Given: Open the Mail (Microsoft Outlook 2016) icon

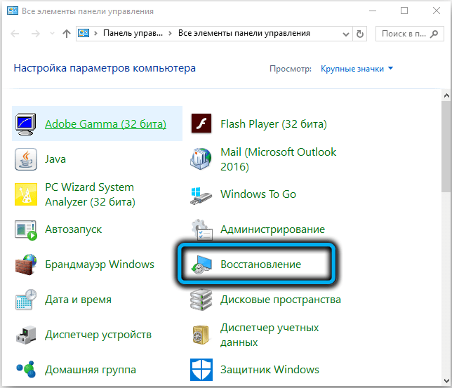Looking at the screenshot, I should tap(201, 159).
